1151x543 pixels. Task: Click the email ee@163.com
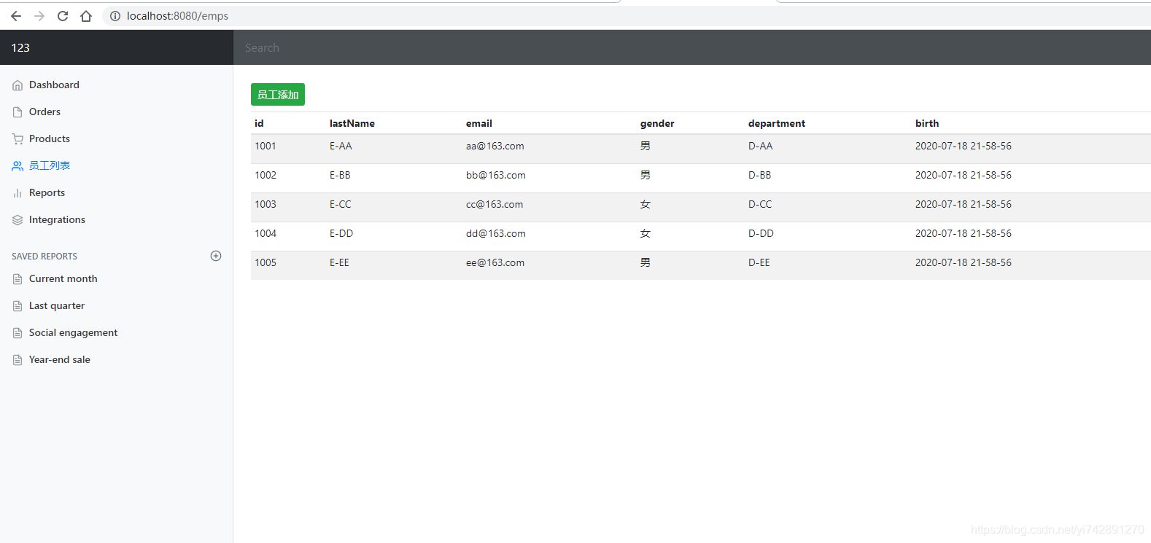click(x=495, y=262)
